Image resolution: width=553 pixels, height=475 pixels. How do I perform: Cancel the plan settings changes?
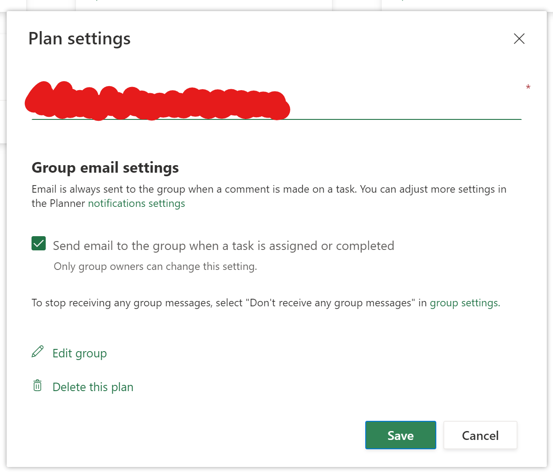480,435
